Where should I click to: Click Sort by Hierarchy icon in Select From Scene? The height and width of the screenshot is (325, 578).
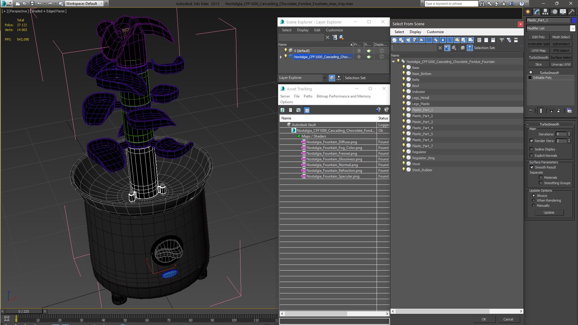[470, 48]
